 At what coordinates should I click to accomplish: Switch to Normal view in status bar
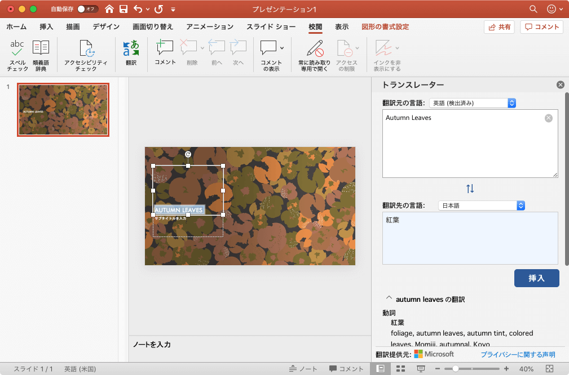(x=381, y=369)
